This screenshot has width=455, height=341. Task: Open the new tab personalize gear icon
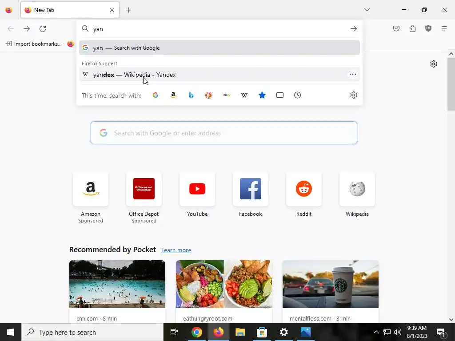click(x=434, y=64)
